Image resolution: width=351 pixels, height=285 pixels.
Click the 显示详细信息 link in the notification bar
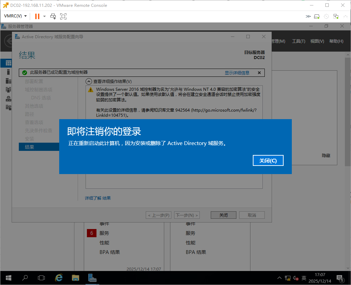[x=237, y=73]
